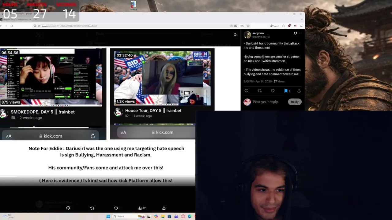392x220 pixels.
Task: Repost from the side panel action row
Action: coord(259,91)
